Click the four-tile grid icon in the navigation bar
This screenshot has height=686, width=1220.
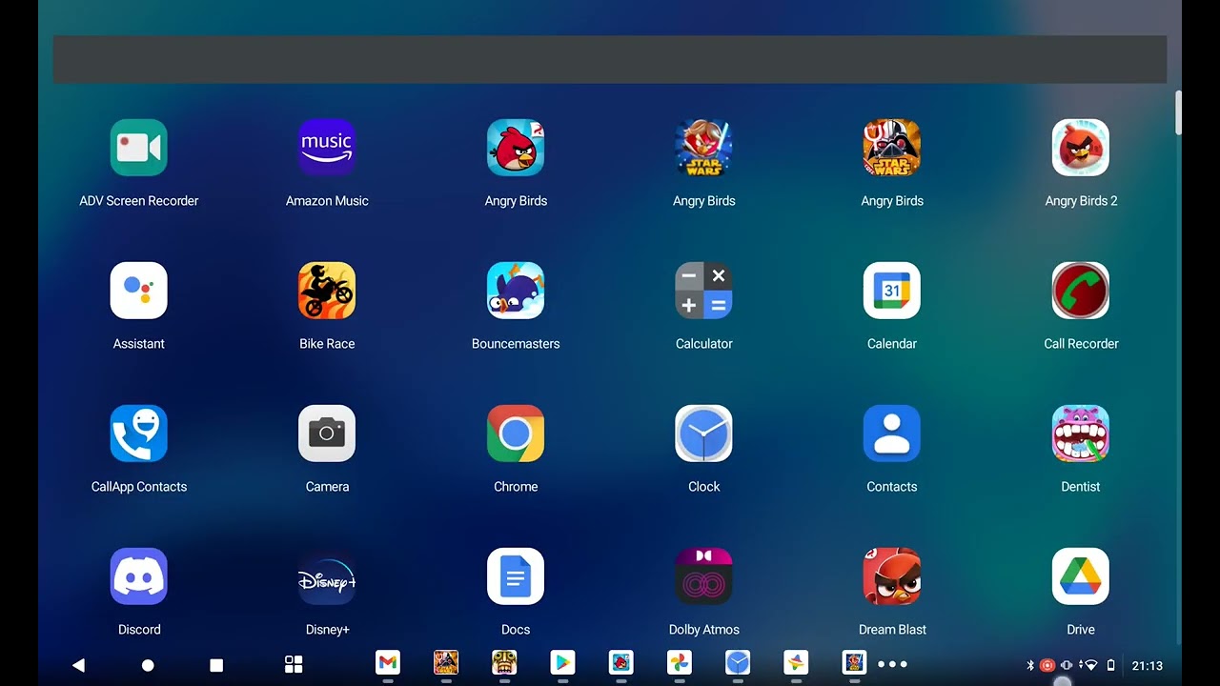[294, 664]
